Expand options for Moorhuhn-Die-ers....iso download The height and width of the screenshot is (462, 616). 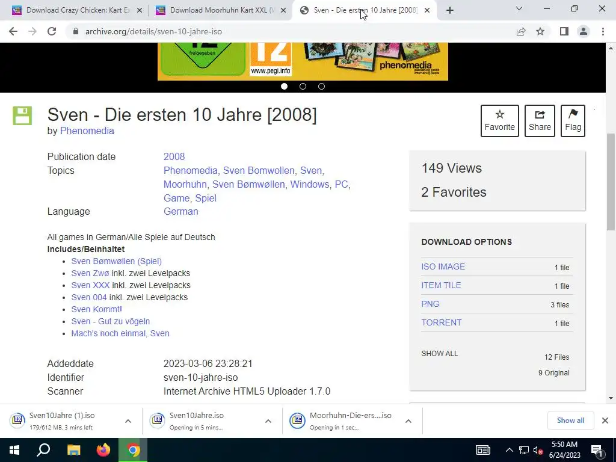[408, 420]
